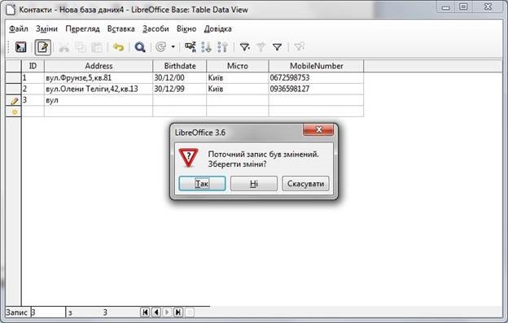508x323 pixels.
Task: Click phone number 0936598127
Action: pos(316,89)
